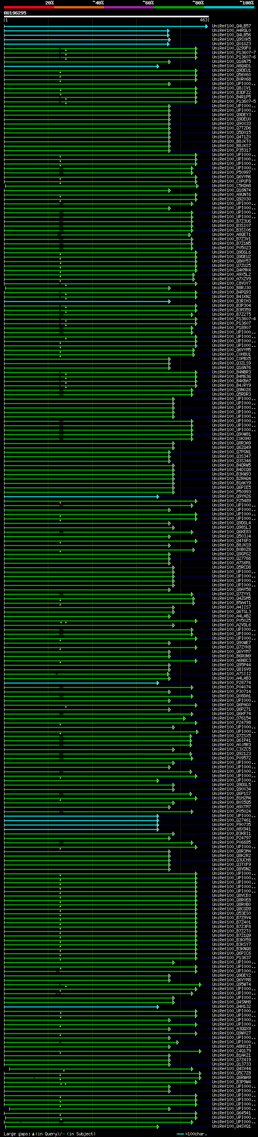258x1137 pixels.
Task: Select hit label UniRef100_Q6VYM6
Action: tap(231, 177)
